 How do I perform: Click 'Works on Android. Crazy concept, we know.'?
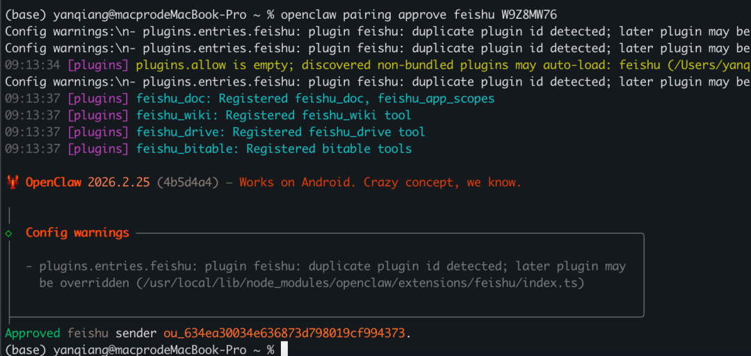point(380,183)
